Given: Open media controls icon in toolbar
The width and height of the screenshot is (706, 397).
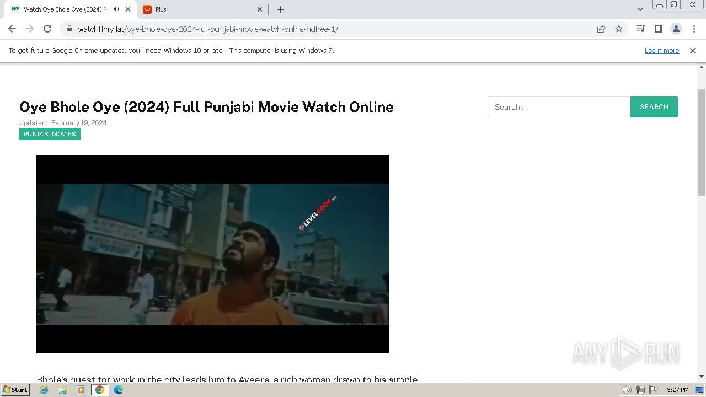Looking at the screenshot, I should coord(640,29).
